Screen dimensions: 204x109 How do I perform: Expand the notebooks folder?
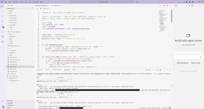12,36
